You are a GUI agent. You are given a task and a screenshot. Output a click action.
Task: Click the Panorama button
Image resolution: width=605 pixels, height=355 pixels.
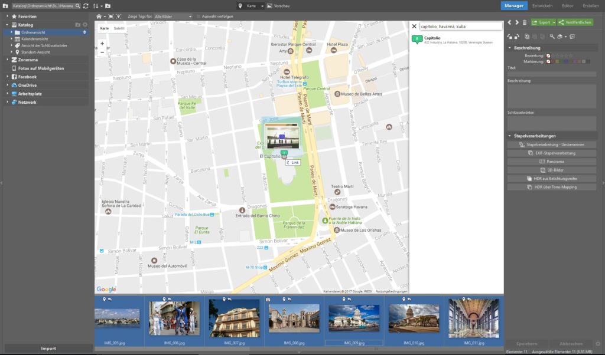[552, 162]
